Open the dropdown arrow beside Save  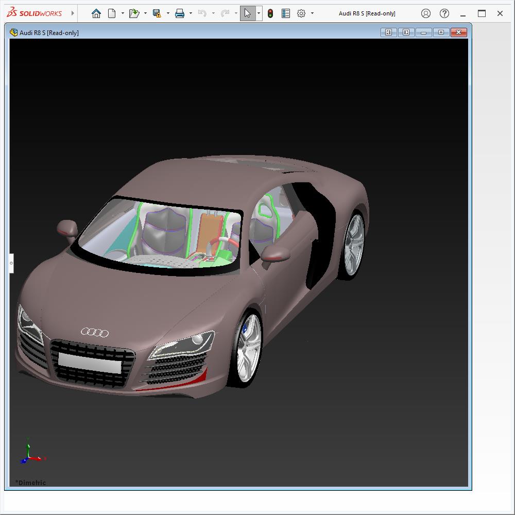(168, 13)
